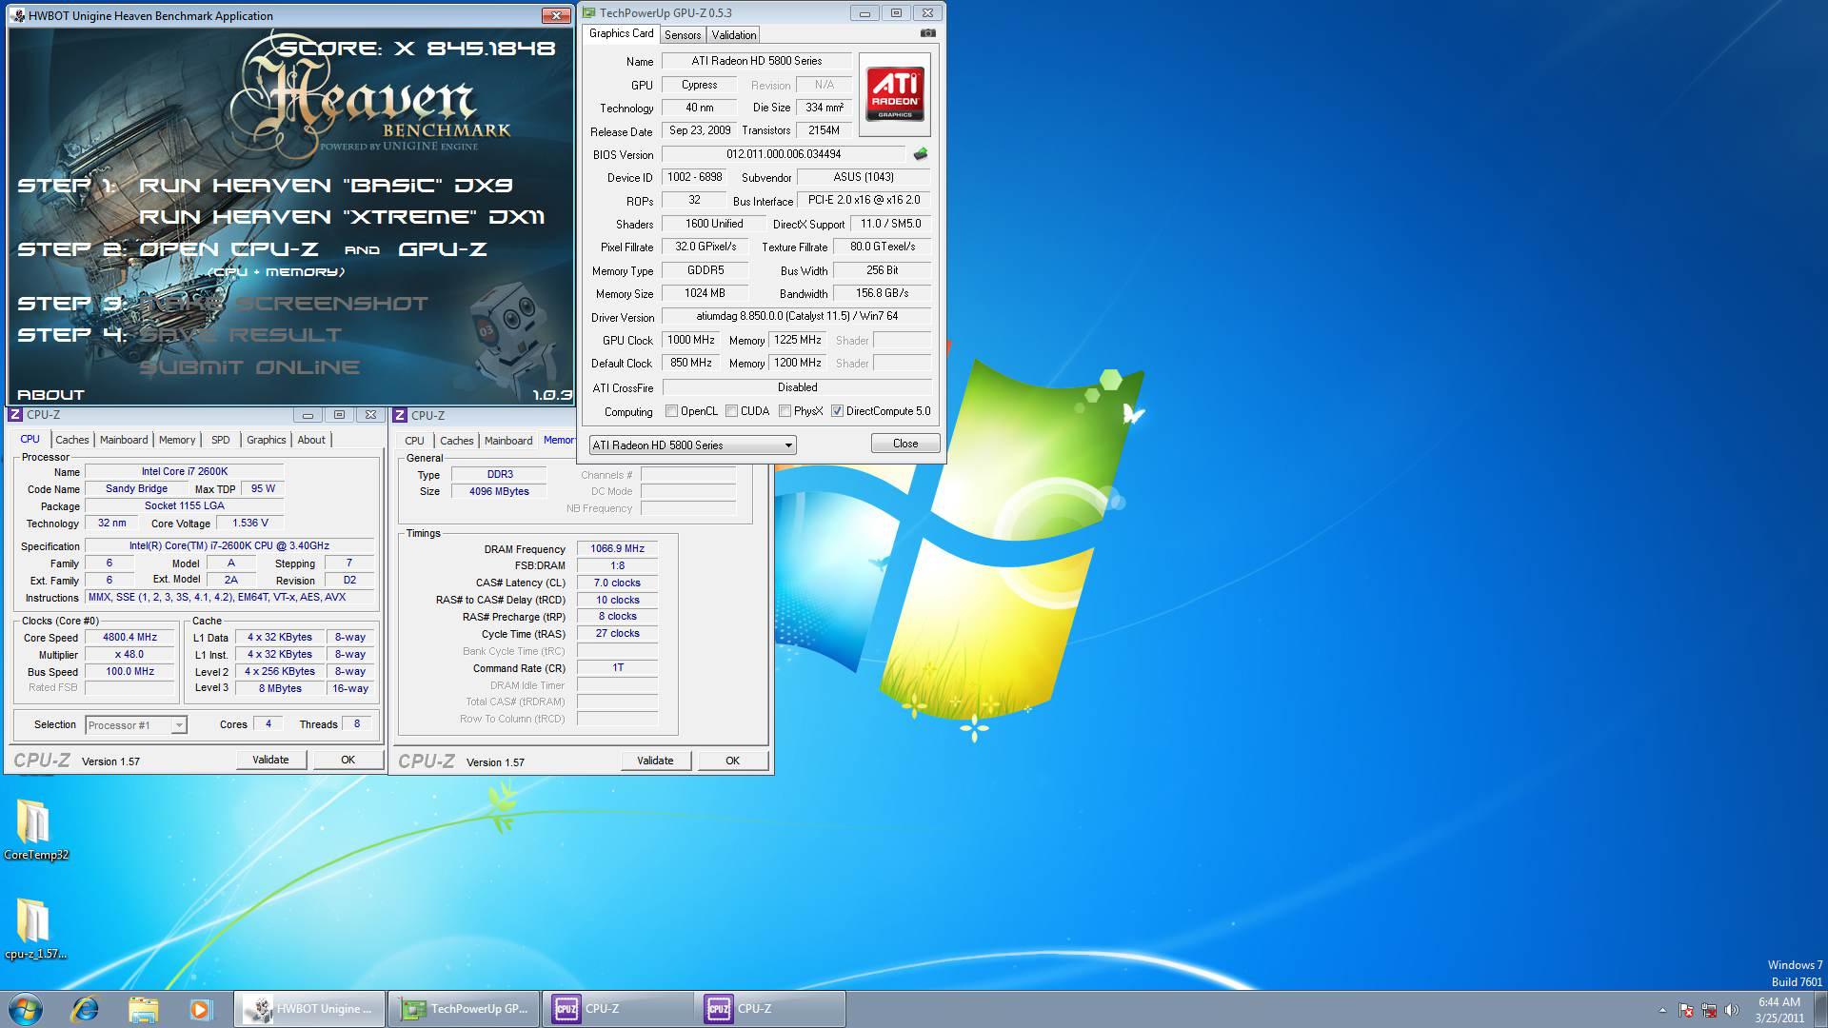The width and height of the screenshot is (1828, 1028).
Task: Open the Processor #1 selection dropdown
Action: (x=136, y=725)
